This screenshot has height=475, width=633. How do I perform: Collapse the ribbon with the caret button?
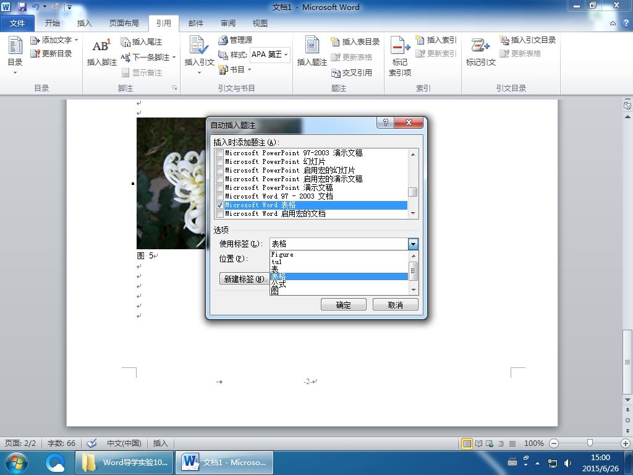point(613,23)
